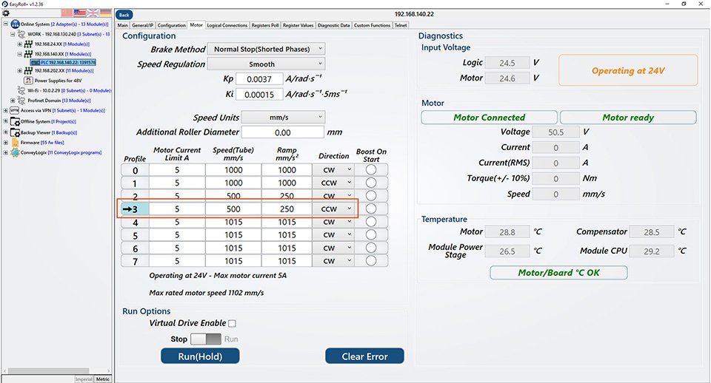Viewport: 711px width, 383px height.
Task: Expand the Profinet Domain tree node
Action: tap(13, 101)
